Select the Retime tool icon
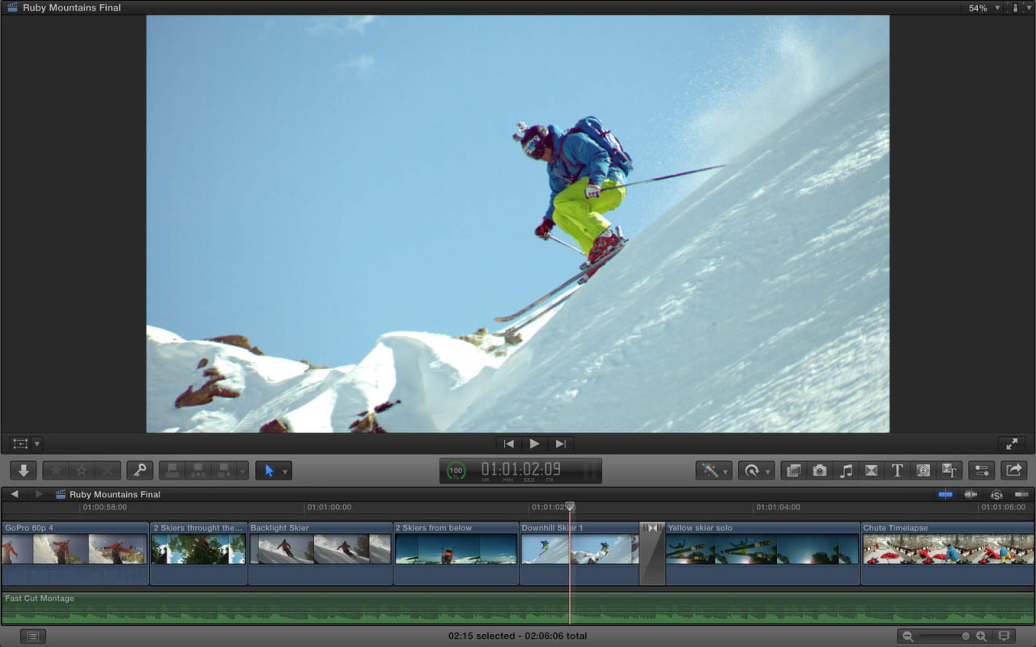The width and height of the screenshot is (1036, 647). click(752, 470)
